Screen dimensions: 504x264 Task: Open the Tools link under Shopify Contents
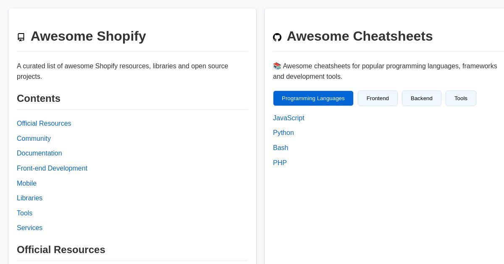(24, 213)
